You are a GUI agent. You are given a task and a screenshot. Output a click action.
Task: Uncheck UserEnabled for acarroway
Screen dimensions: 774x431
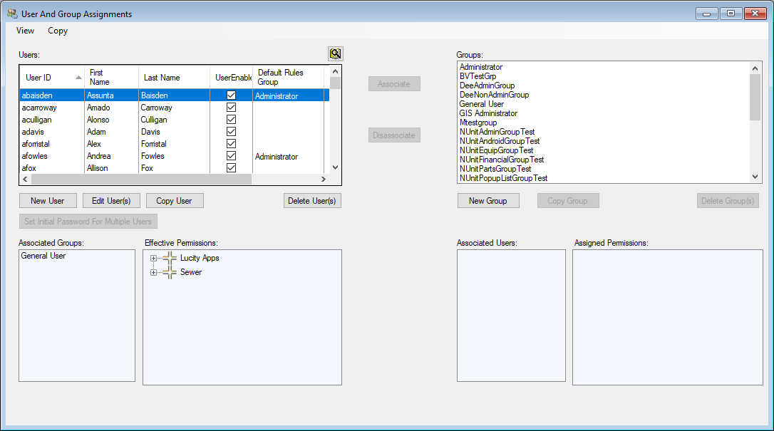click(230, 108)
